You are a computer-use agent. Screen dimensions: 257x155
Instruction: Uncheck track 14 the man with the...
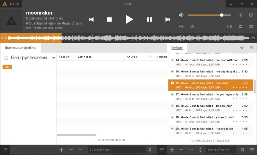point(172,60)
